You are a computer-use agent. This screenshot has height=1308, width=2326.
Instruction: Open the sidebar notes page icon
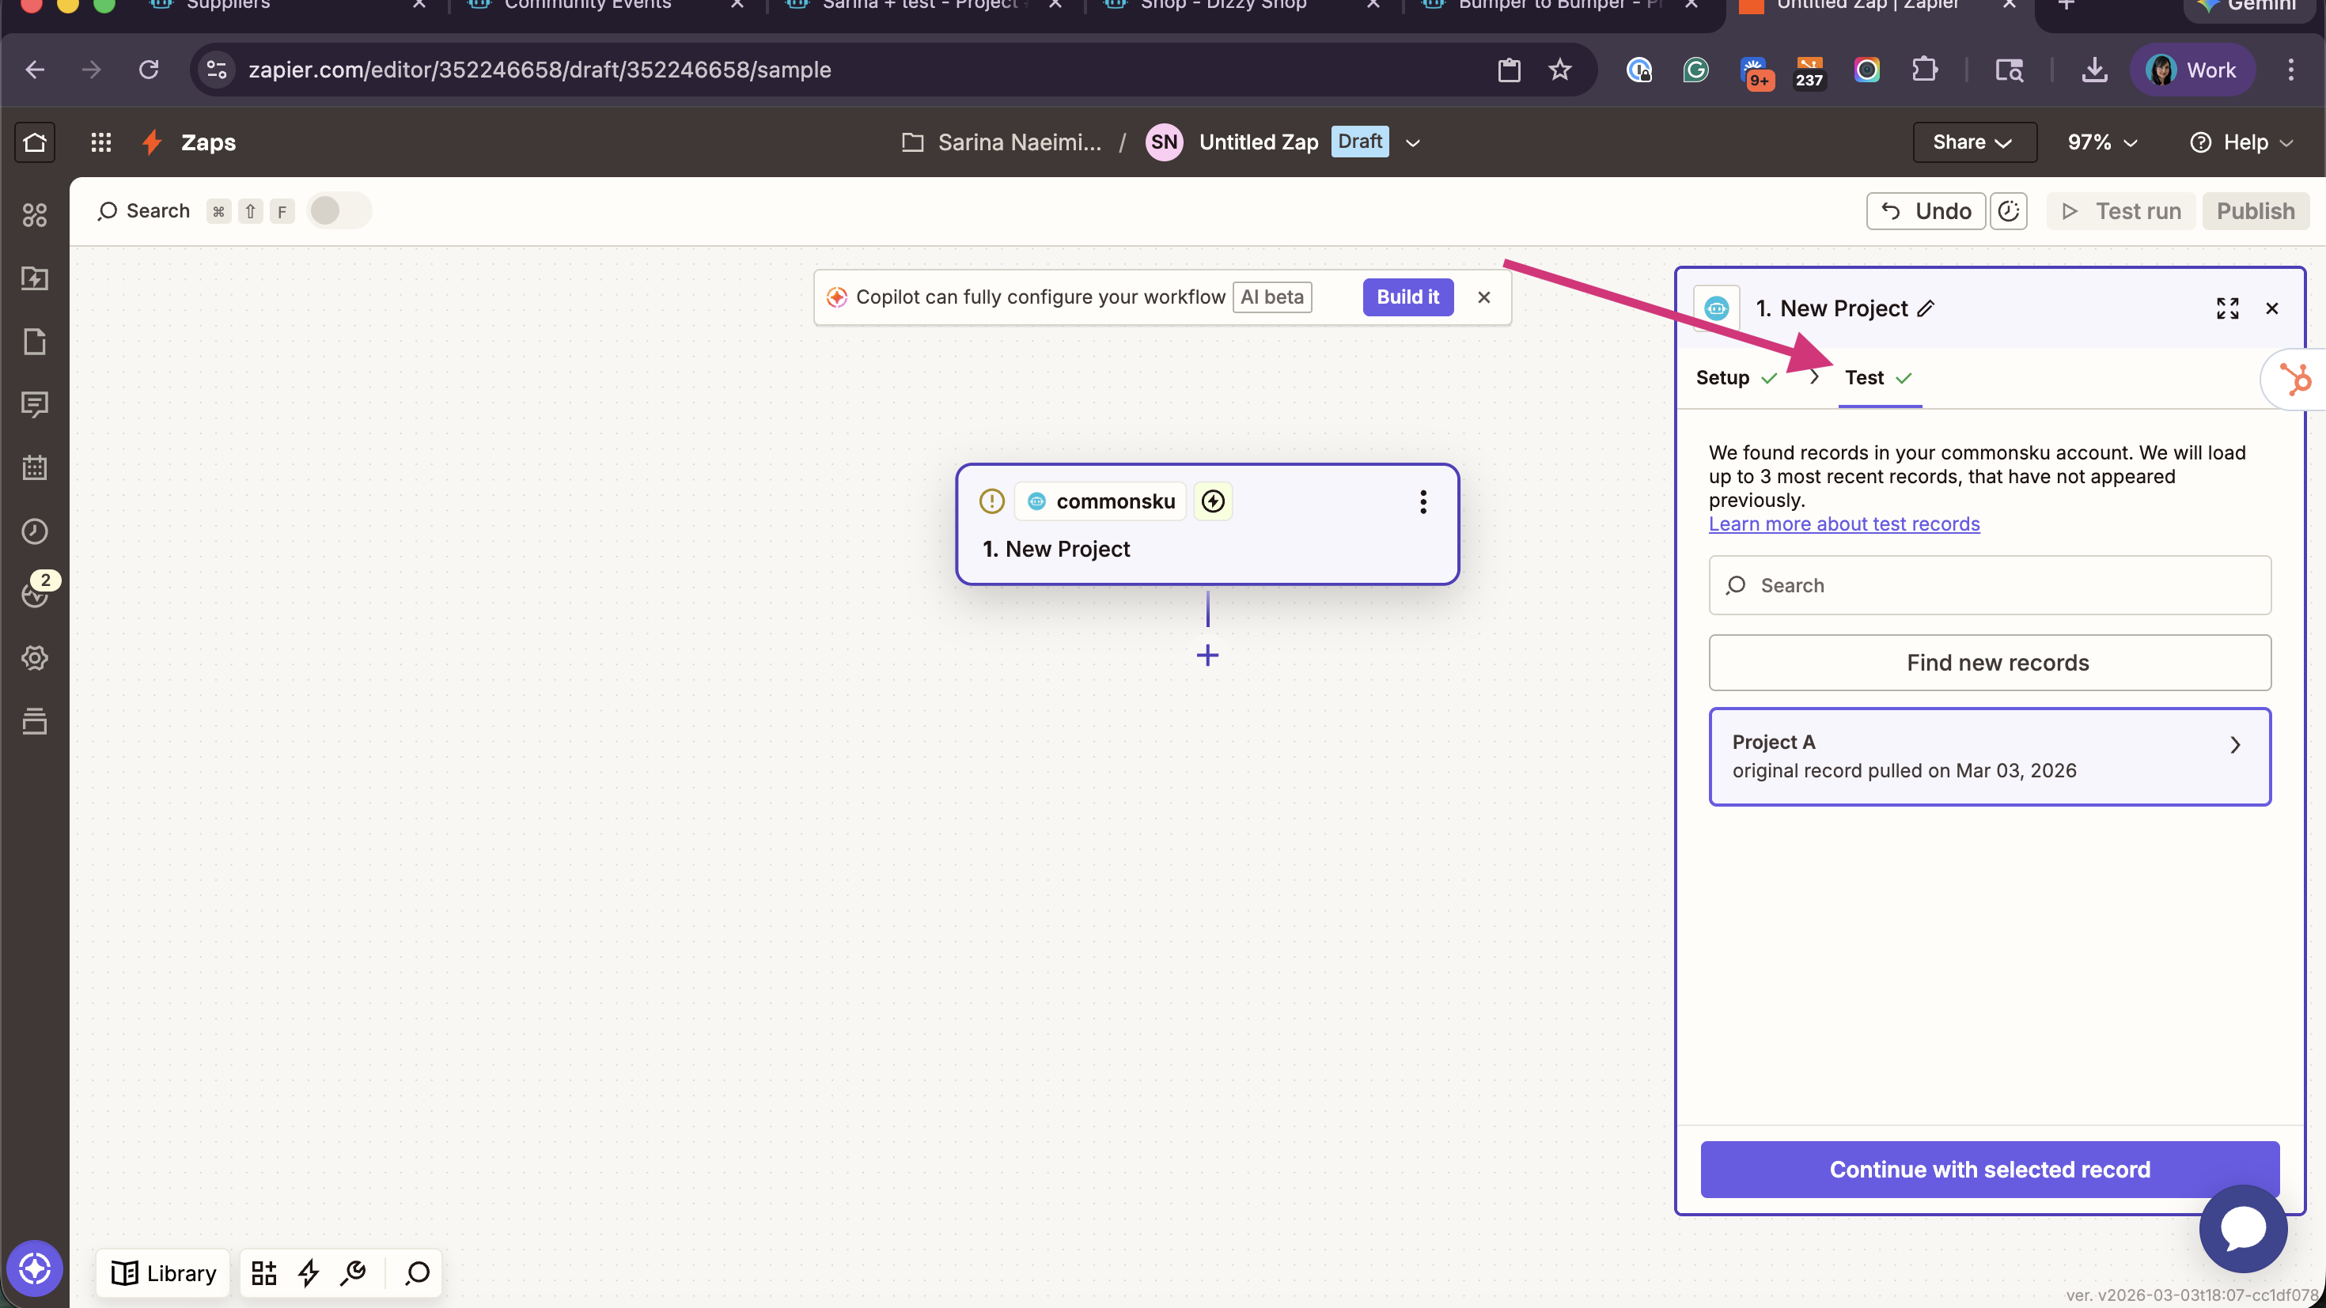[34, 341]
